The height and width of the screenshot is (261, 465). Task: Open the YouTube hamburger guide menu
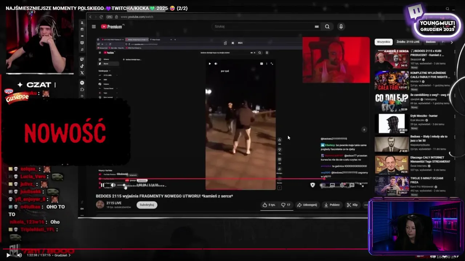(94, 26)
